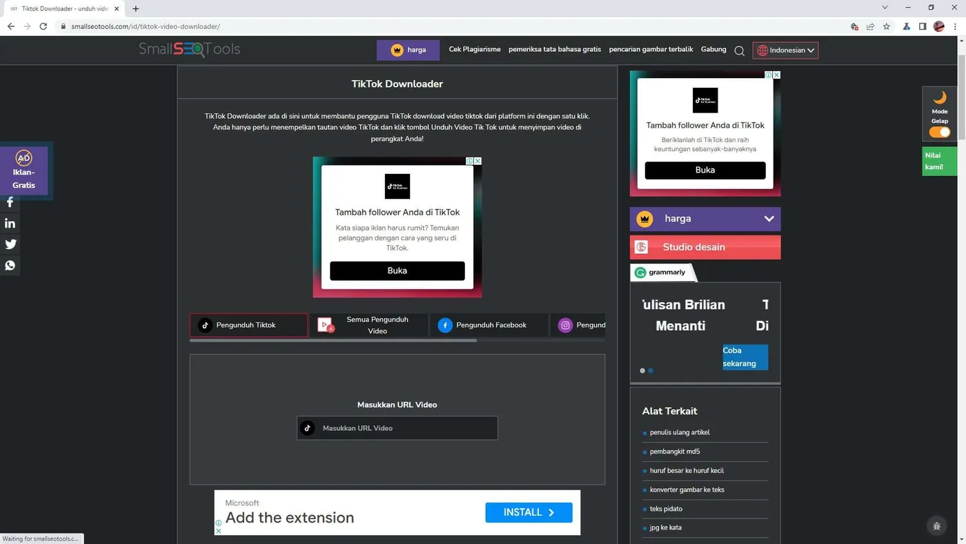Share page via WhatsApp sidebar icon

[10, 265]
